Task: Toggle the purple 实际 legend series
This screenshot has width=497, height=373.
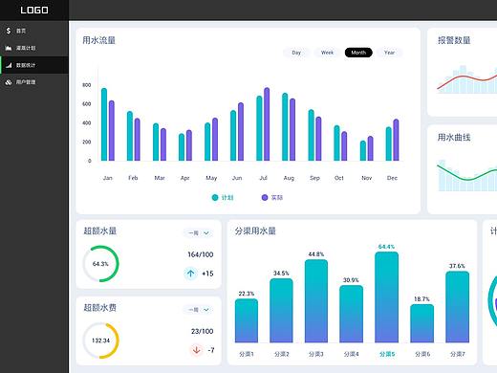Action: [271, 198]
